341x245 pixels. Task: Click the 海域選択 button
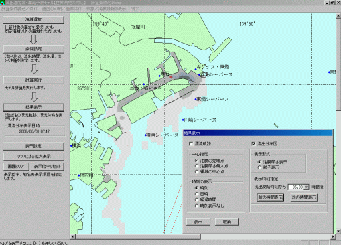point(33,19)
